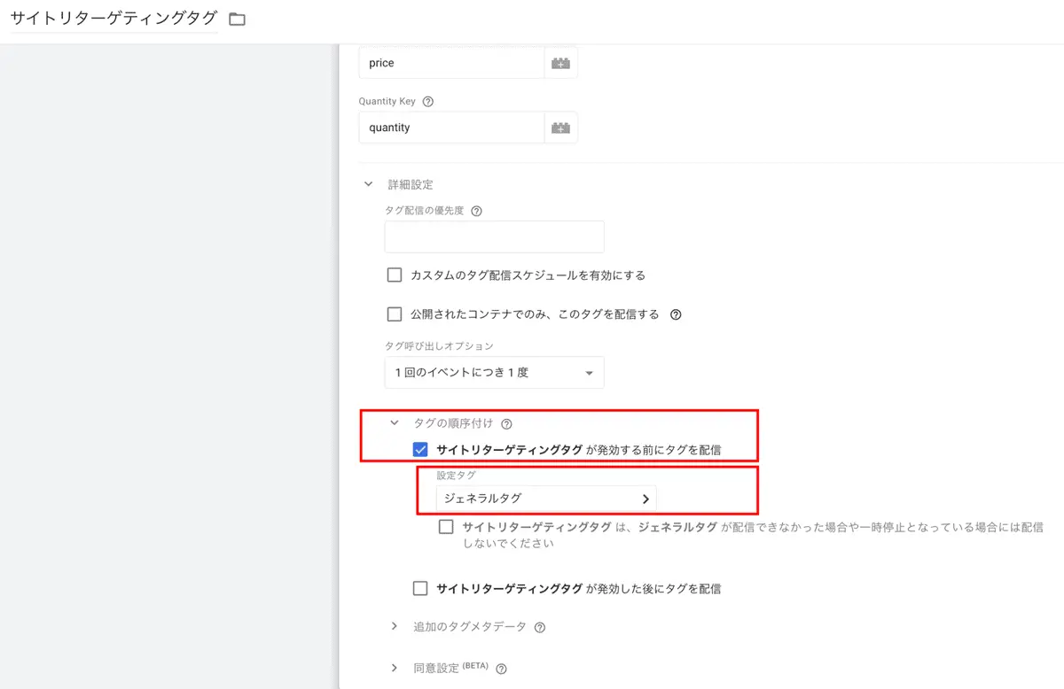Click the help icon next to Quantity Key
Image resolution: width=1064 pixels, height=689 pixels.
(x=427, y=101)
